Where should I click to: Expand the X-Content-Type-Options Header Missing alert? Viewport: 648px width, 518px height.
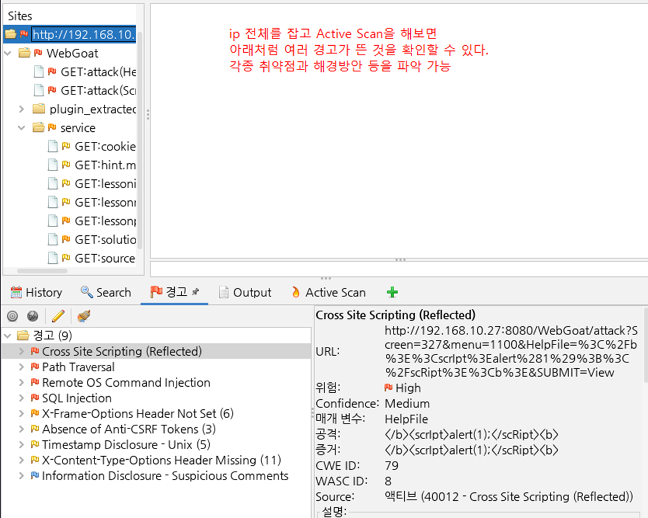(21, 460)
